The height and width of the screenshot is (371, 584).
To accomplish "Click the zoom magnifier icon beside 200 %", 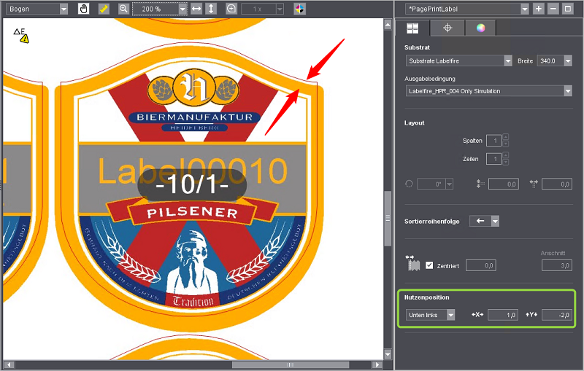I will (123, 9).
